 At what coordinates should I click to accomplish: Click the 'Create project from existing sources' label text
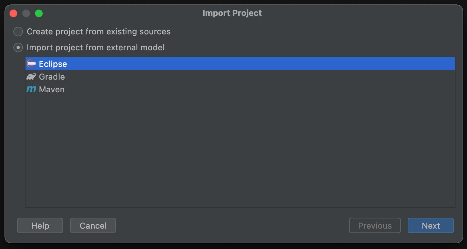(x=99, y=32)
